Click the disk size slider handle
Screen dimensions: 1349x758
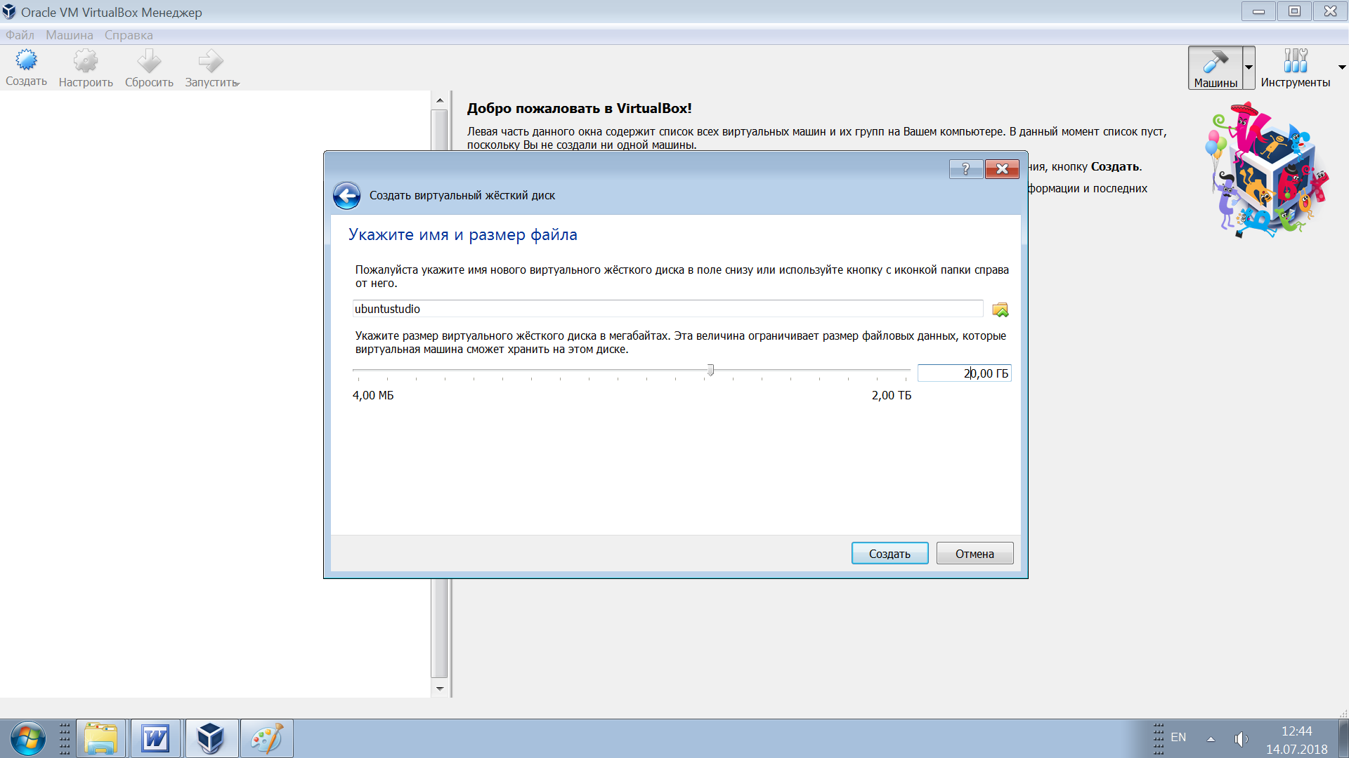(710, 370)
